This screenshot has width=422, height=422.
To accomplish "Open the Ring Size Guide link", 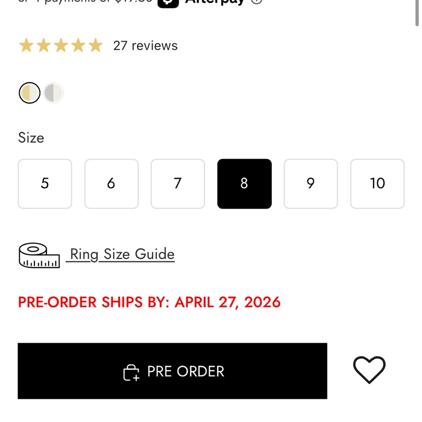I will [x=122, y=254].
